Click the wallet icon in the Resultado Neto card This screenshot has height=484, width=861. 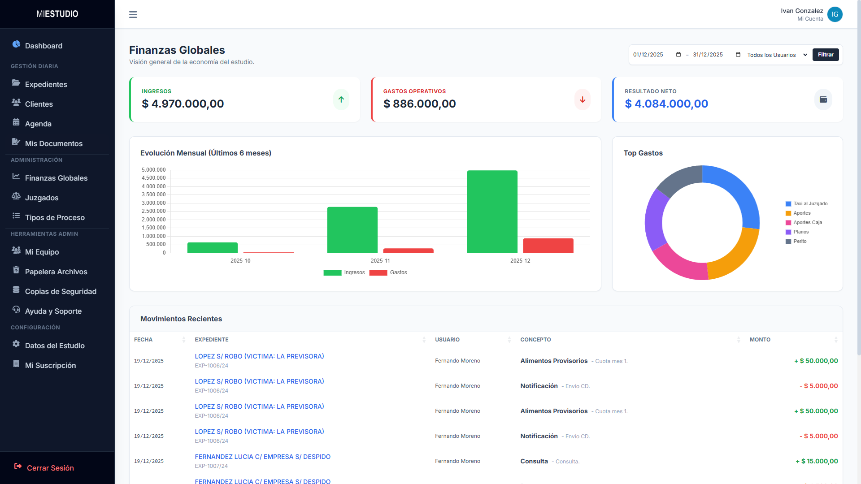pyautogui.click(x=823, y=99)
